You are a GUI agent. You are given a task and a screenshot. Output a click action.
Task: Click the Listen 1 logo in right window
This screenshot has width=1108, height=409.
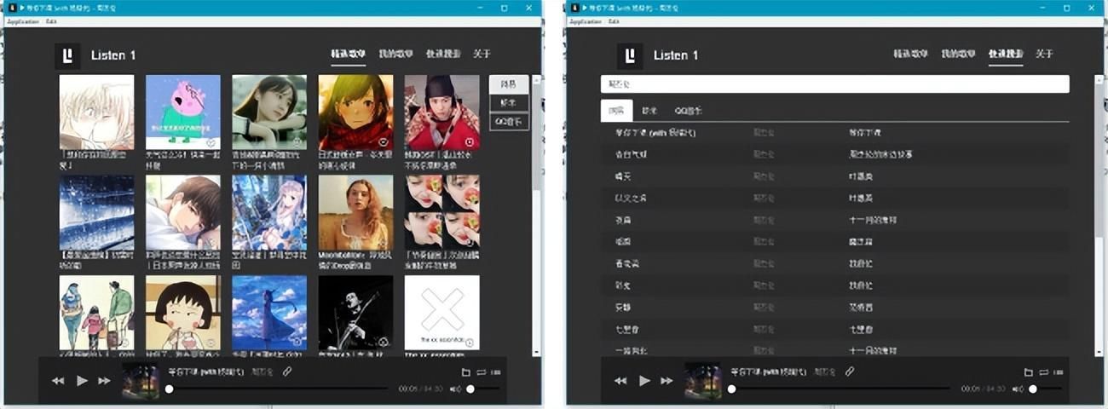[630, 55]
